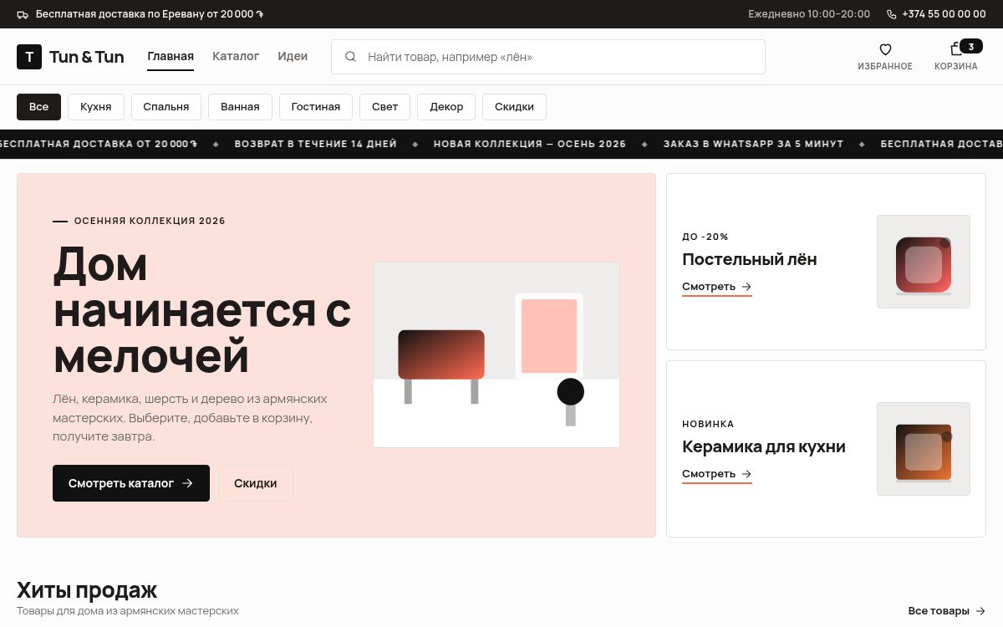Click the Смотреть каталог button

[x=131, y=483]
